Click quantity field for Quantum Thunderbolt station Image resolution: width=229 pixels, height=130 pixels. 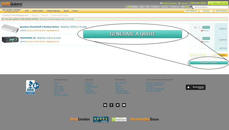199,27
